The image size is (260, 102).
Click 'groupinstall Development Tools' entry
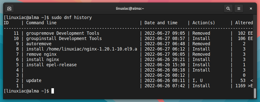click(64, 38)
